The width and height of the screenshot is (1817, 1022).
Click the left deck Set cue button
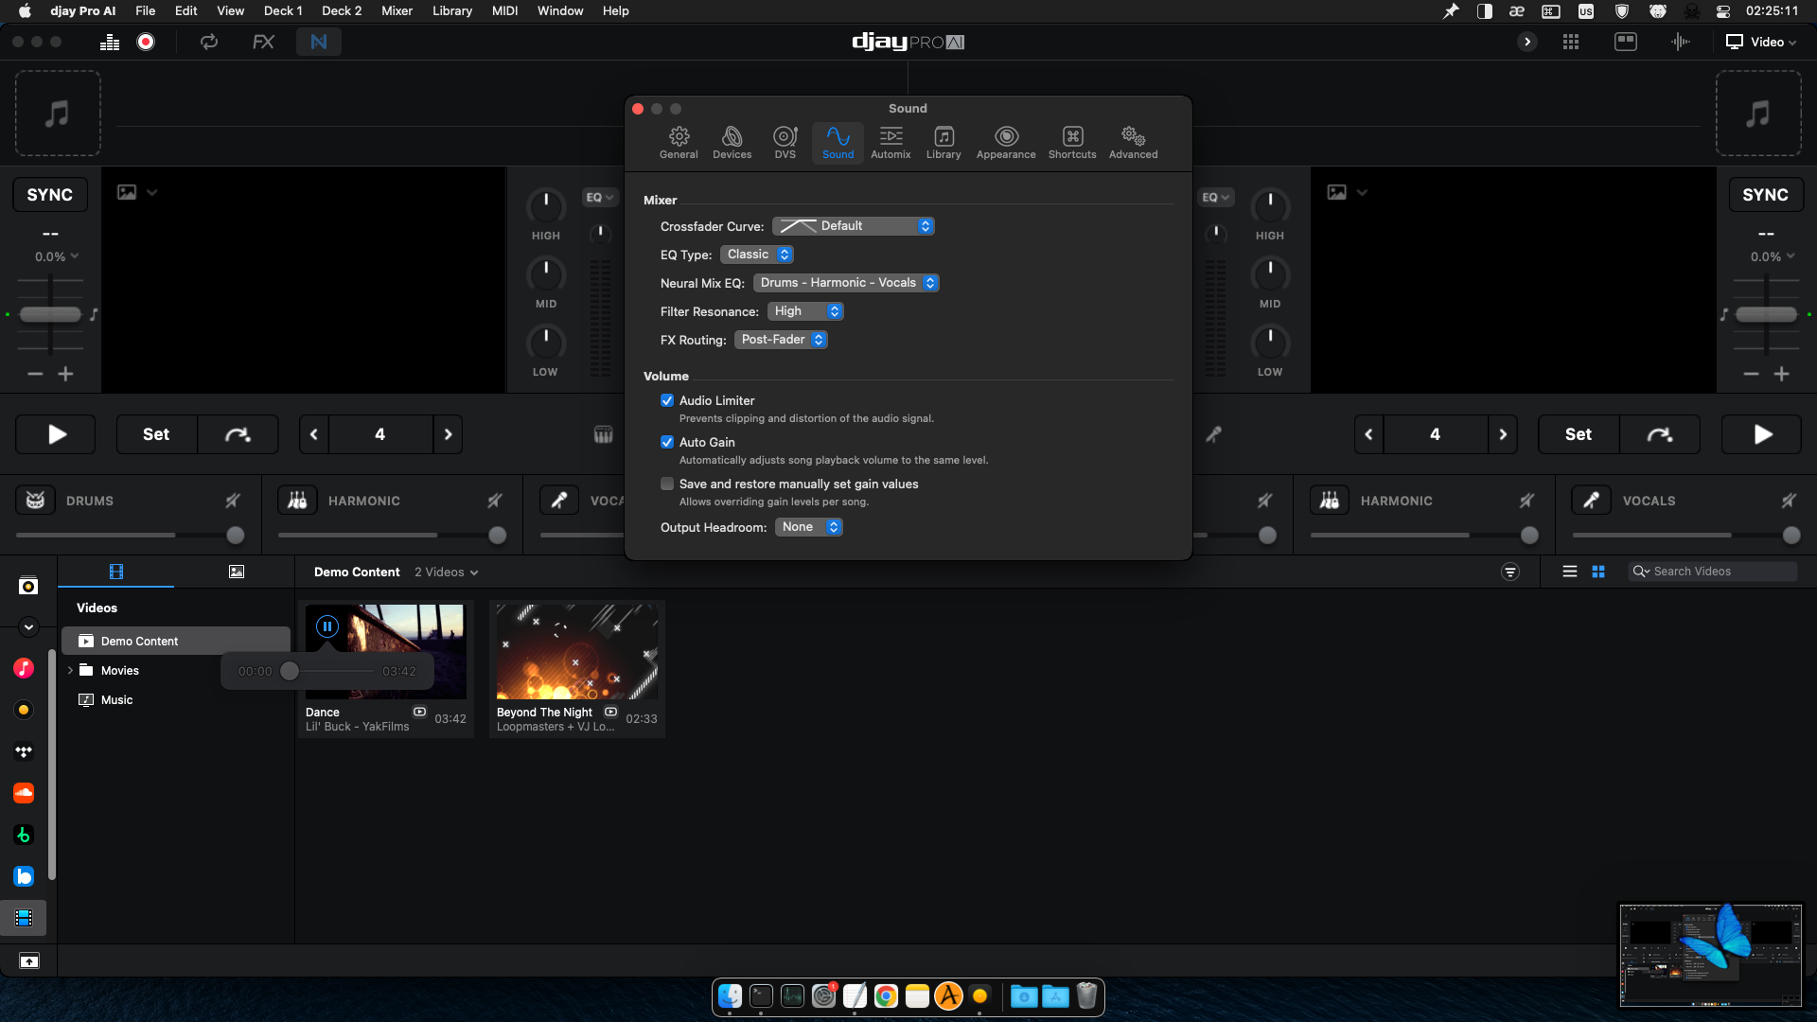[156, 434]
